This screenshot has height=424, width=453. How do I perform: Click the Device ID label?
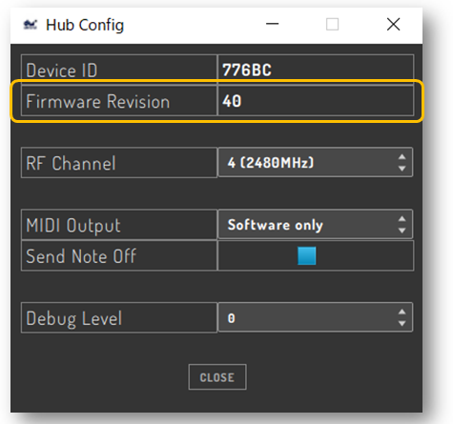tap(62, 71)
